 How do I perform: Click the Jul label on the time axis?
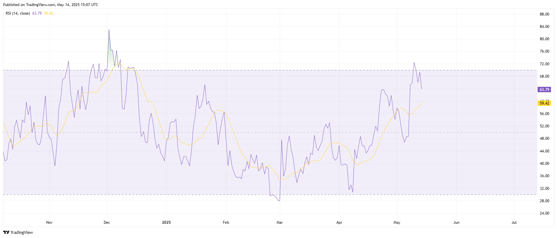coord(514,222)
